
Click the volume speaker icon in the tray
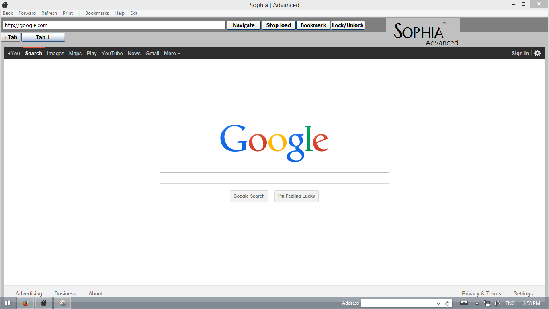497,303
